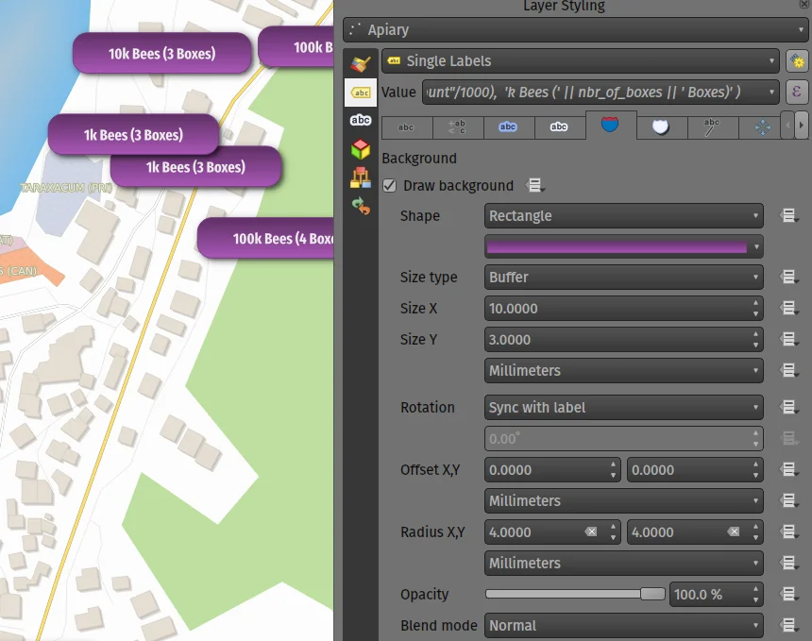Open the Symbology tab with paintbrush icon
The height and width of the screenshot is (641, 812).
(x=360, y=63)
